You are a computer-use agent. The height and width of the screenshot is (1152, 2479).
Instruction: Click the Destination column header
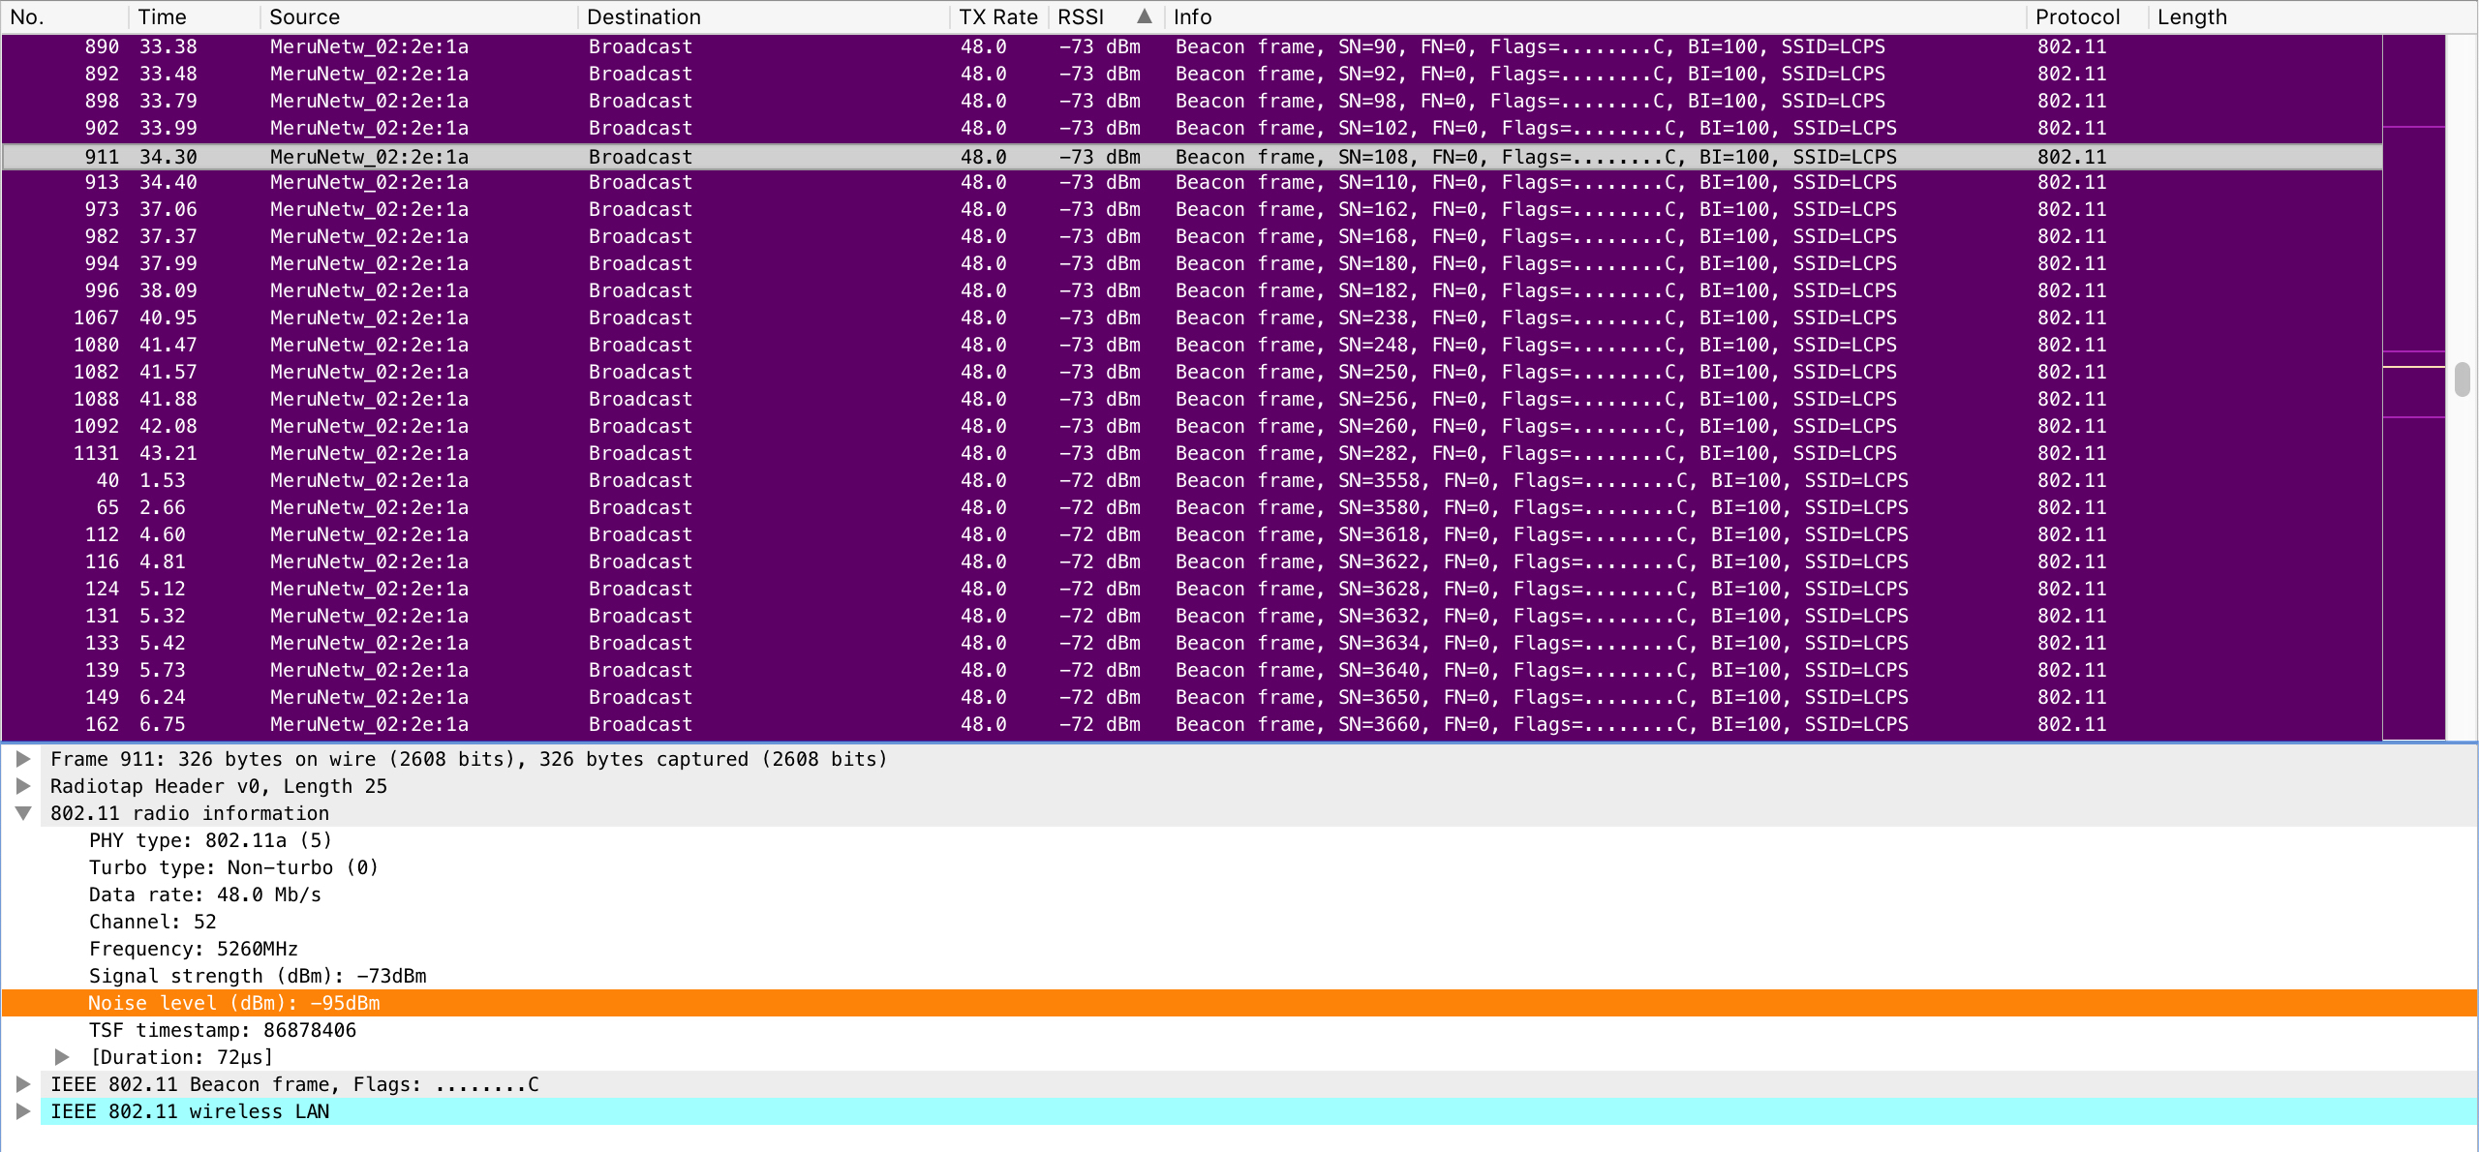643,16
